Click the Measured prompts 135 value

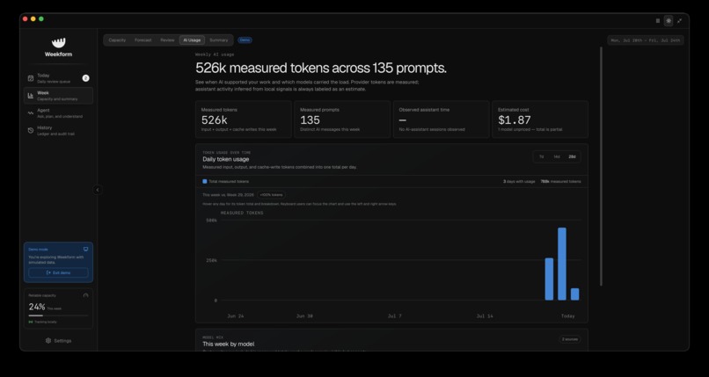click(x=311, y=120)
